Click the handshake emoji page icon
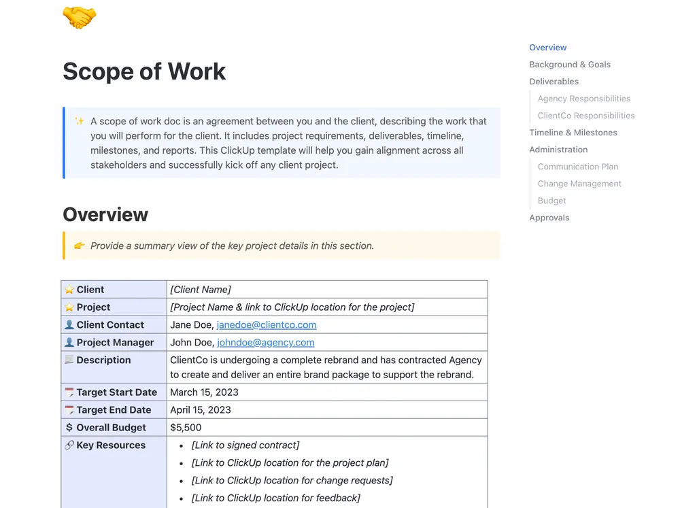This screenshot has height=508, width=680. (80, 18)
